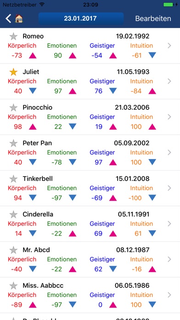Open the 23.01.2017 date picker
The width and height of the screenshot is (180, 320).
point(81,18)
